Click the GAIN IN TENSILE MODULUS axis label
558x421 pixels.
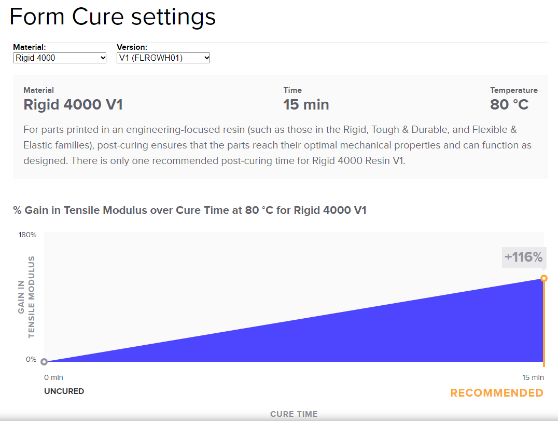(x=26, y=297)
